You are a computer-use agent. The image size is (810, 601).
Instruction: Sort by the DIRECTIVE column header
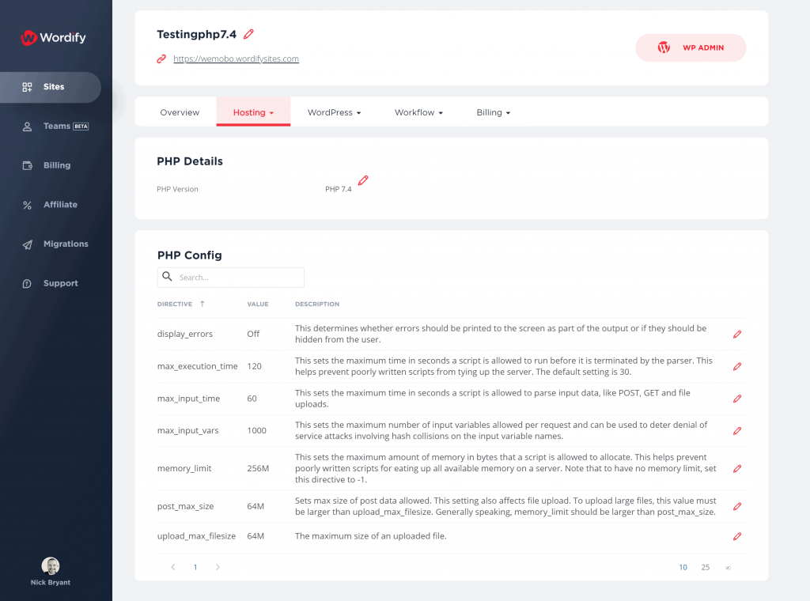(x=175, y=304)
